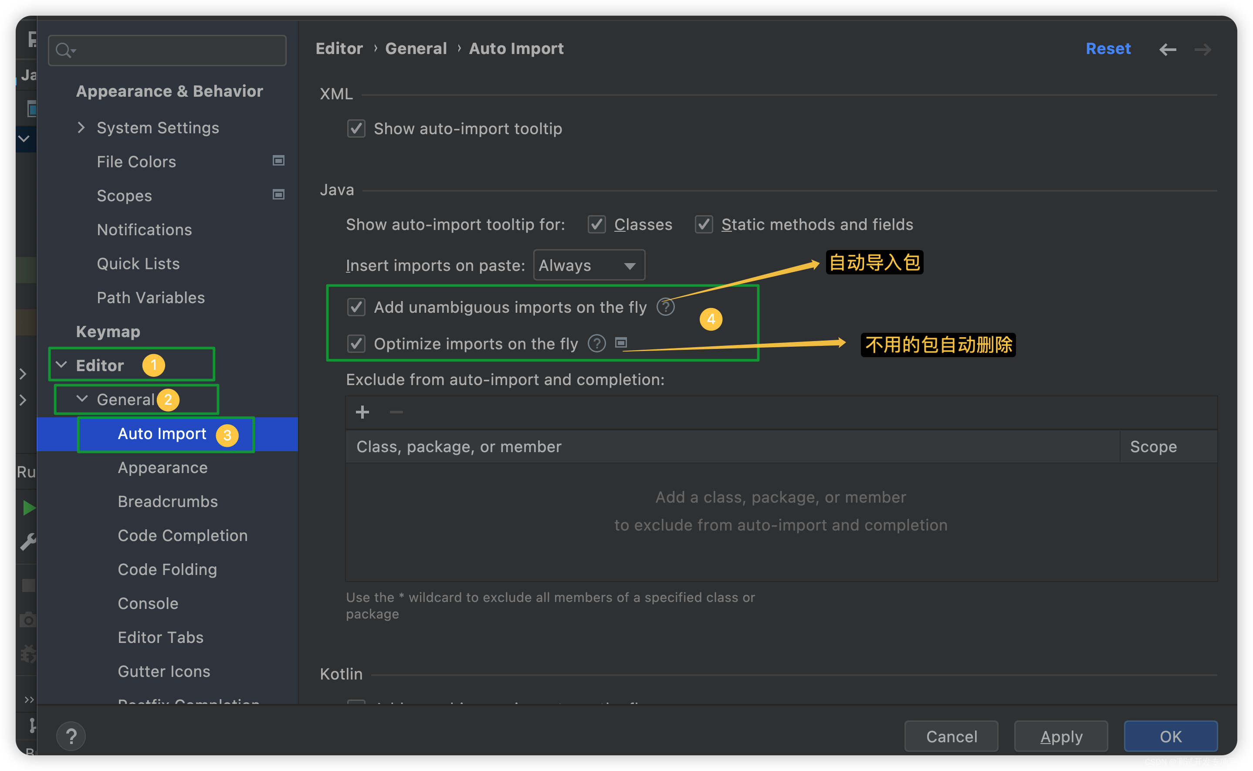The height and width of the screenshot is (771, 1253).
Task: Click the wrench icon in the background IDE window
Action: (x=28, y=541)
